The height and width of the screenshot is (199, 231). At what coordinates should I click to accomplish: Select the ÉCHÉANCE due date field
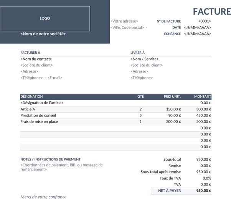click(x=197, y=34)
